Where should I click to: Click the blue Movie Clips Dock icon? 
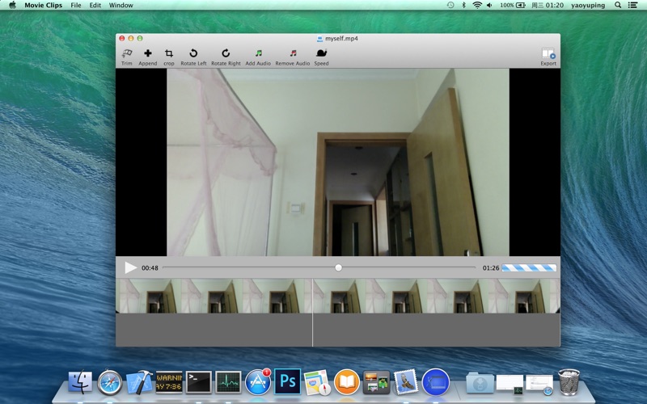click(x=436, y=382)
